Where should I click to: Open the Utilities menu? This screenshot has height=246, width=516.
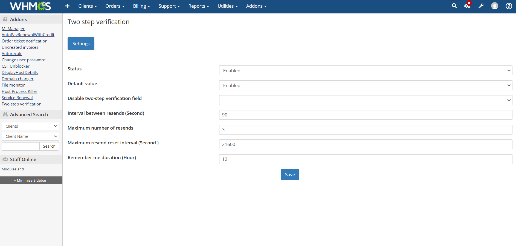(x=228, y=6)
